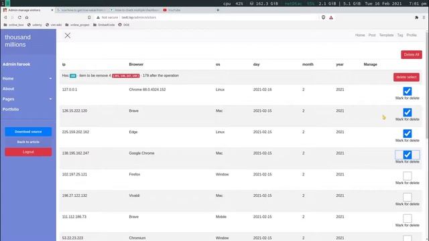
Task: Click the Back to article button
Action: (28, 142)
